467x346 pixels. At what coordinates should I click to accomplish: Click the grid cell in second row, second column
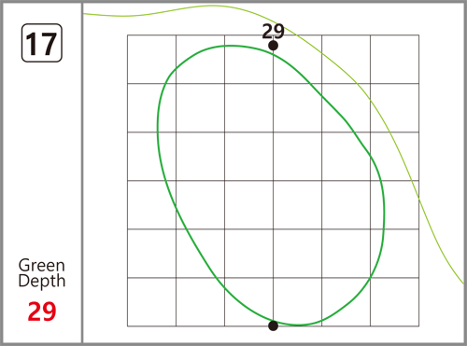point(200,108)
